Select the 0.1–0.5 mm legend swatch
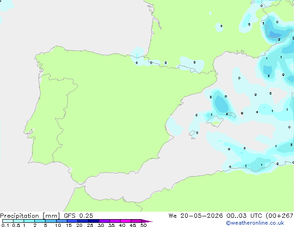294x227 pixels. pos(8,221)
